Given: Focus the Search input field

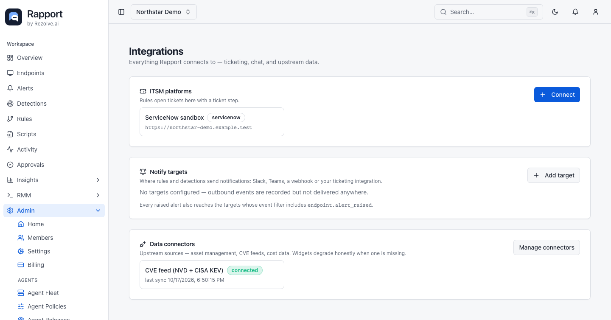Looking at the screenshot, I should pos(489,12).
